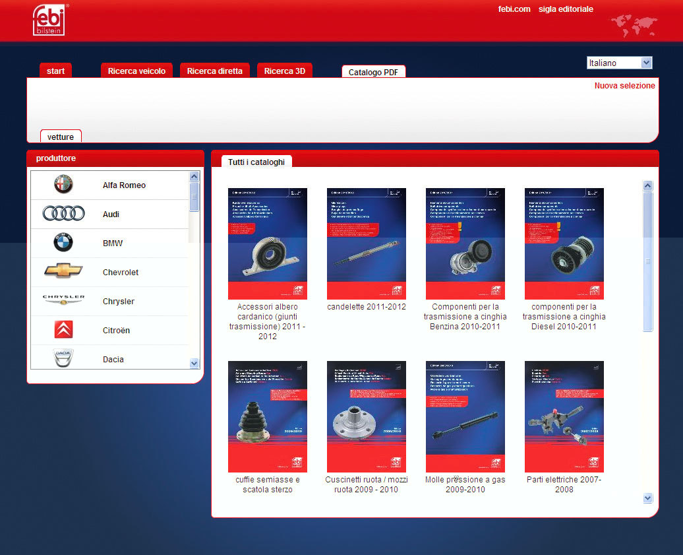Click Componenti trasmissione Benzina 2010-2011 caption
Image resolution: width=683 pixels, height=555 pixels.
coord(465,317)
